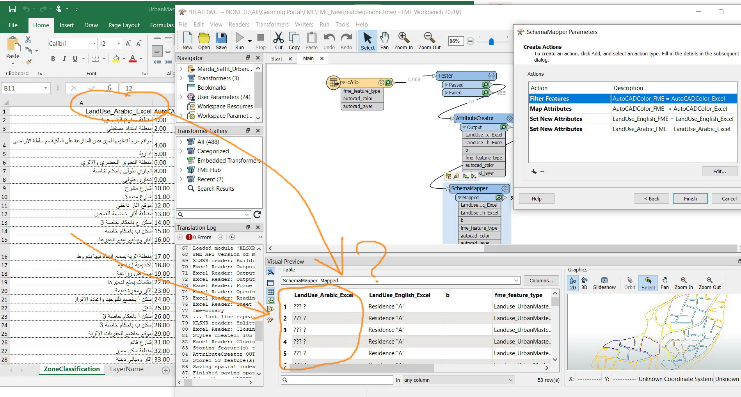The height and width of the screenshot is (397, 741).
Task: Expand All (488) in Transformer Gallery
Action: click(181, 142)
